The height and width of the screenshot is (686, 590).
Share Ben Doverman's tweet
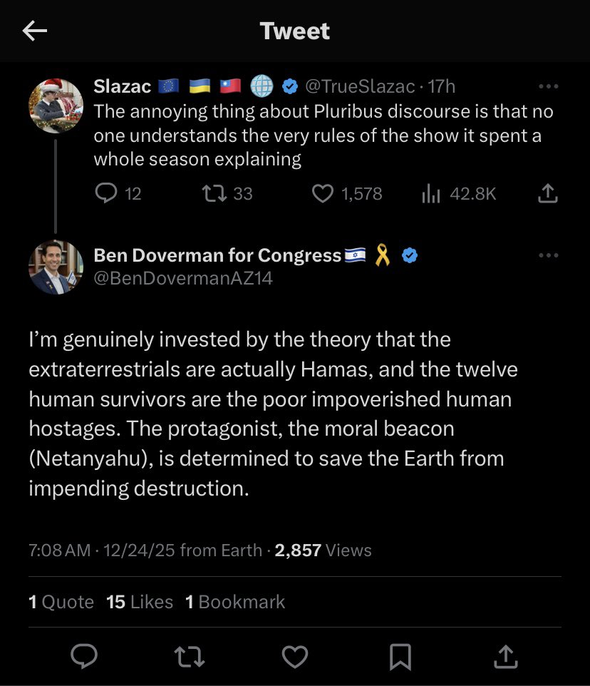(506, 656)
